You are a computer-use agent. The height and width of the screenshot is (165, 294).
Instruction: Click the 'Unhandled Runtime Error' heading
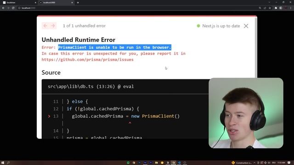(x=79, y=40)
